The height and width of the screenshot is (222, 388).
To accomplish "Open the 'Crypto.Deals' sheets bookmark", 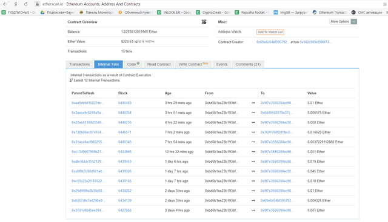I will pos(213,12).
